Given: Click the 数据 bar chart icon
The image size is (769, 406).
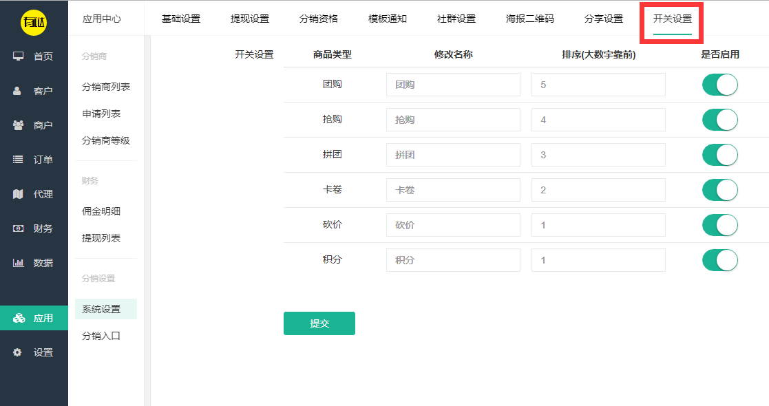Looking at the screenshot, I should coord(18,263).
